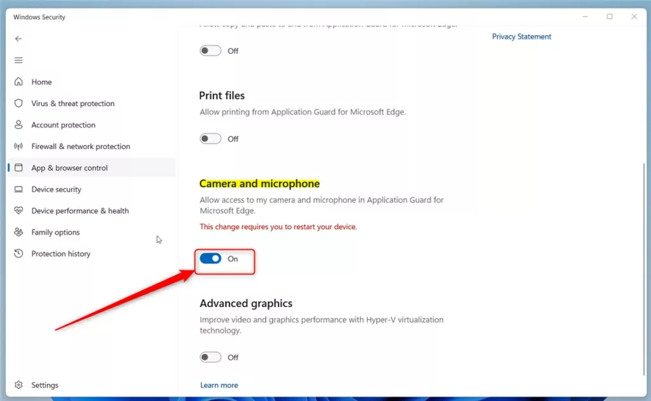Open the hamburger navigation menu icon
The height and width of the screenshot is (401, 651).
18,60
